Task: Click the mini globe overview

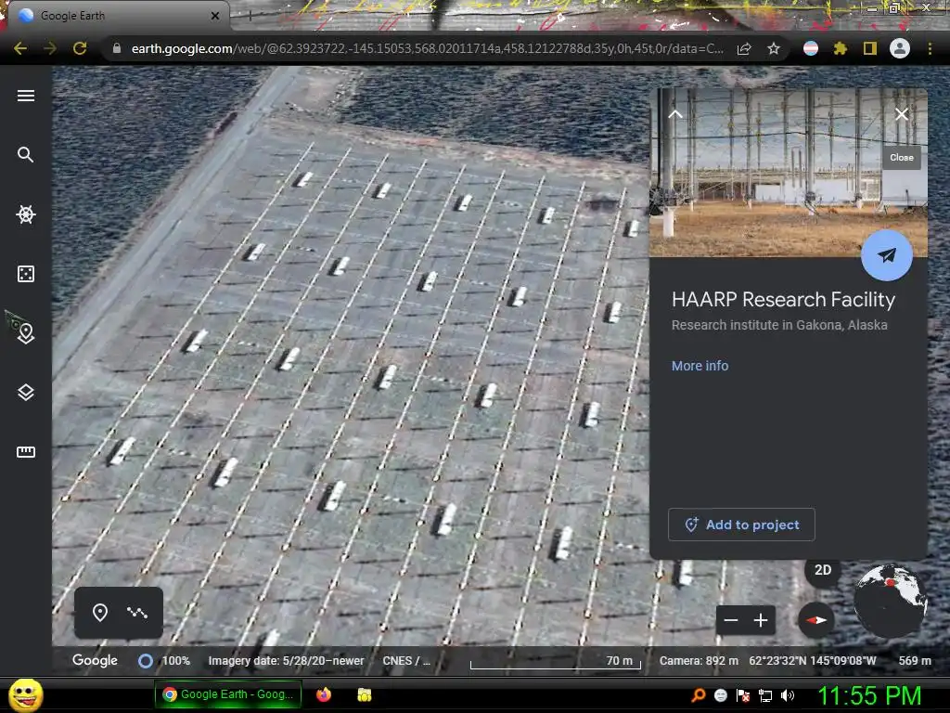Action: point(890,601)
